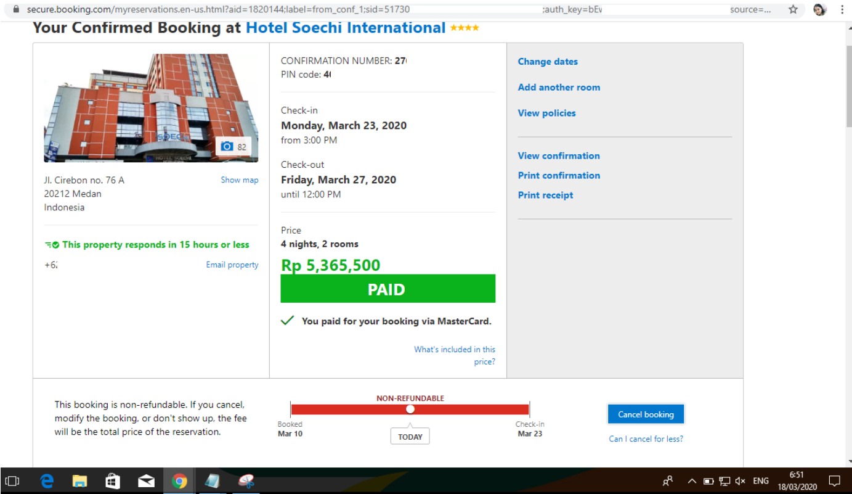
Task: Click the Chrome profile avatar icon
Action: pyautogui.click(x=819, y=9)
